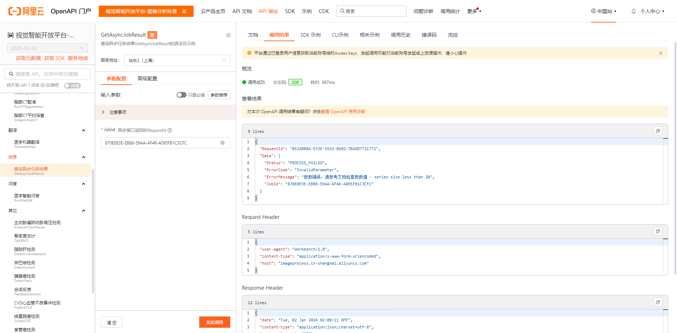The image size is (677, 333).
Task: Open 查看 OpenAPI 使用诊断 link
Action: 343,112
